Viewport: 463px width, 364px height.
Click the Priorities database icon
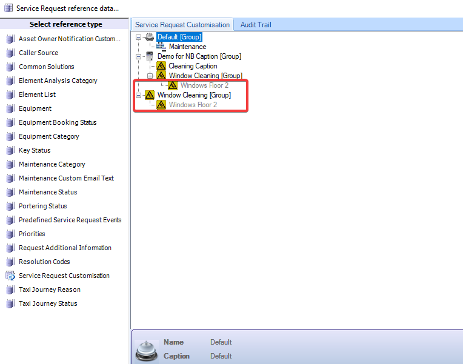click(10, 234)
